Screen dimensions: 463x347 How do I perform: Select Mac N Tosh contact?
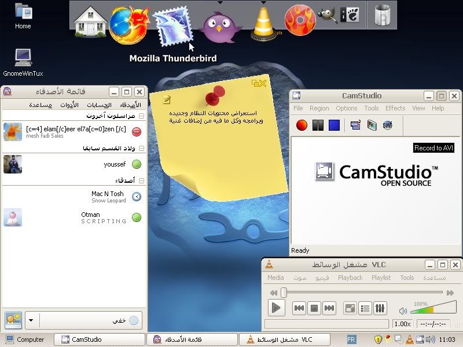click(x=74, y=197)
